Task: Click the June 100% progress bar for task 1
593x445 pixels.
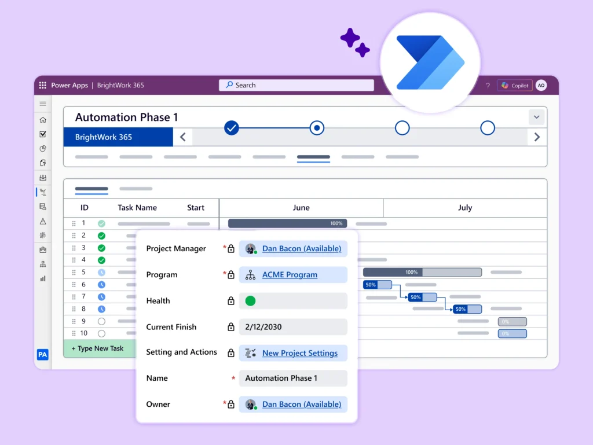Action: point(287,223)
